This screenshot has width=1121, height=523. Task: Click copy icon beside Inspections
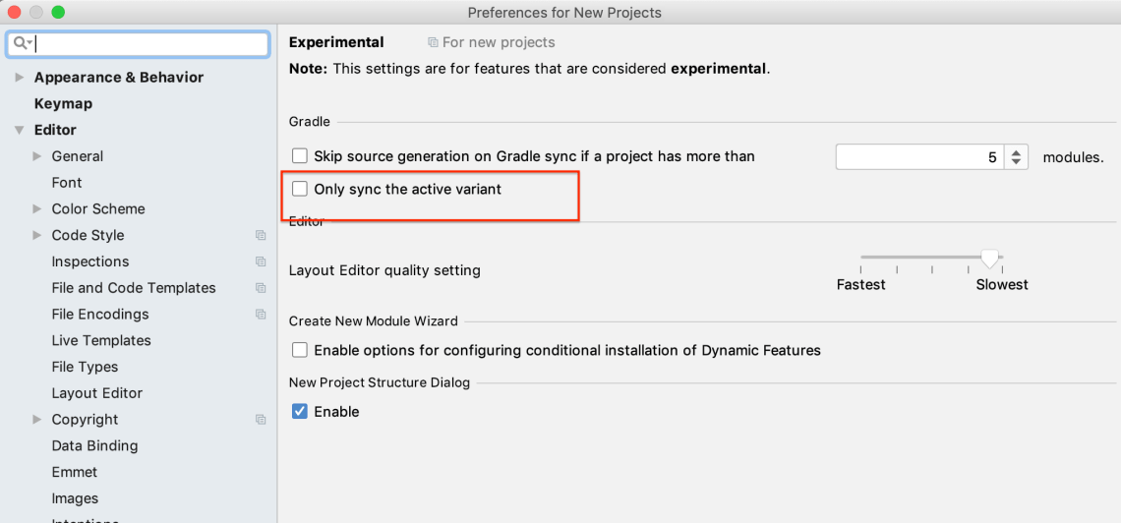pos(261,261)
